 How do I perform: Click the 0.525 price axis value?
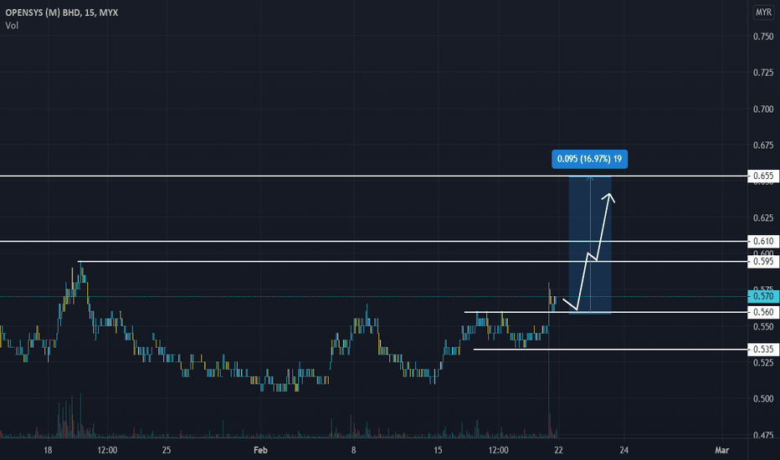(x=763, y=362)
